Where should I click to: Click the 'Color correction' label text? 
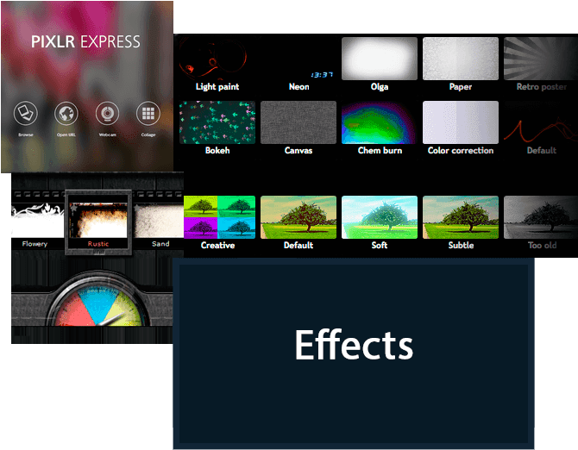pyautogui.click(x=461, y=150)
